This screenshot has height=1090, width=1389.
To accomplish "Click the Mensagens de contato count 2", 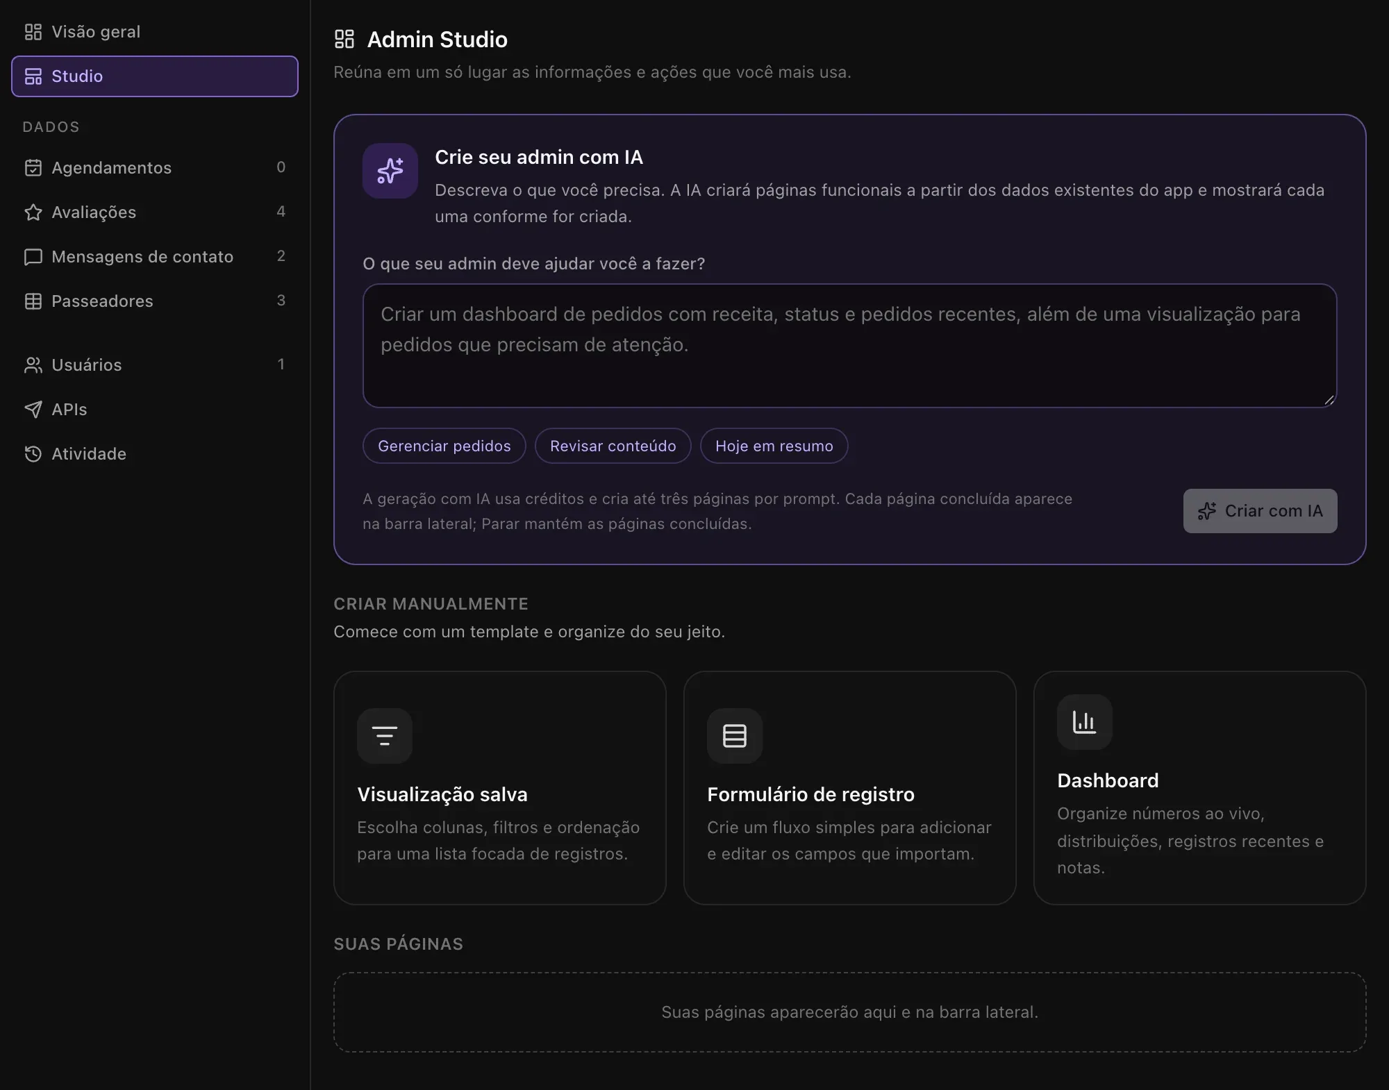I will pos(281,256).
